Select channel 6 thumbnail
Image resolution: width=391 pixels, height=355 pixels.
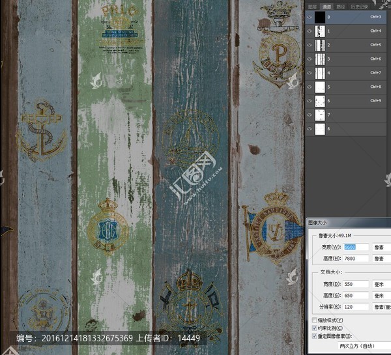click(320, 101)
